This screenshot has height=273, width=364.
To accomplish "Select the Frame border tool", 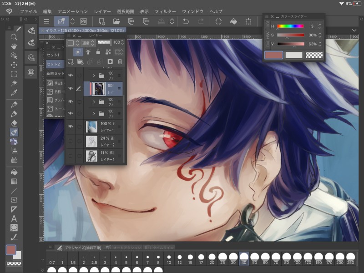I will click(x=14, y=200).
